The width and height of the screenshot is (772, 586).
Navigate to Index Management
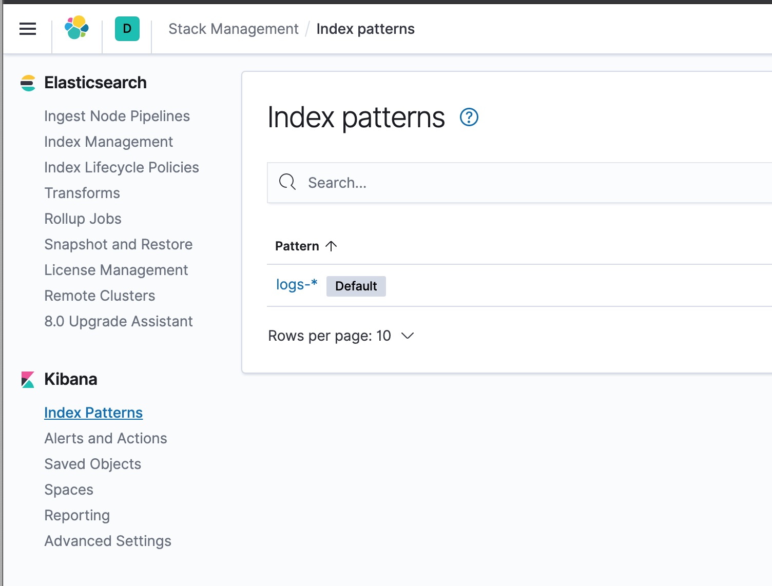pyautogui.click(x=108, y=142)
